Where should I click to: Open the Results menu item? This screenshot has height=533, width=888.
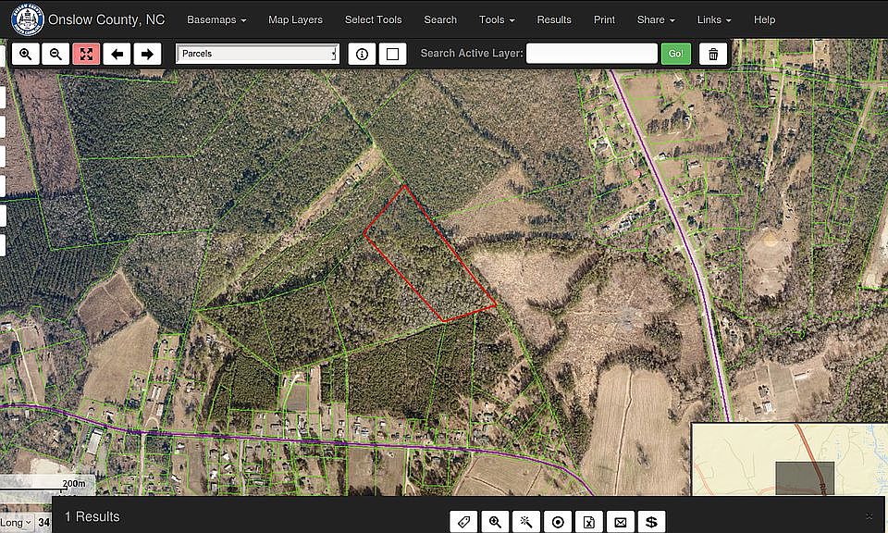554,19
